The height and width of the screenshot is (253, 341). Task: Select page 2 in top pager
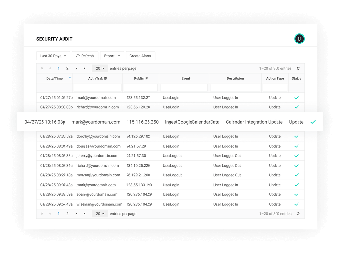(67, 69)
